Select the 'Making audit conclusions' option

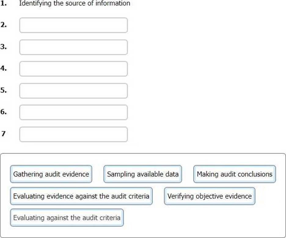(235, 174)
